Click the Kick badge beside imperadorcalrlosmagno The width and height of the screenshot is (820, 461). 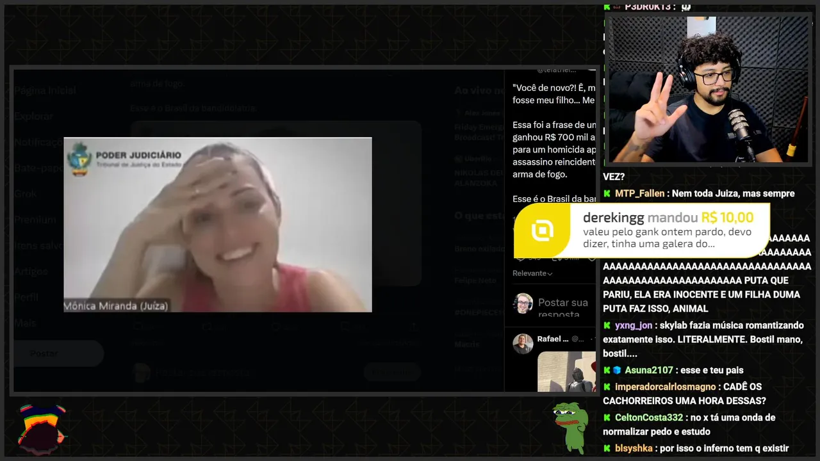(607, 387)
